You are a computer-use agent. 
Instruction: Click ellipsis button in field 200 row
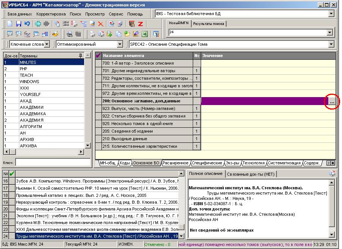tap(332, 102)
